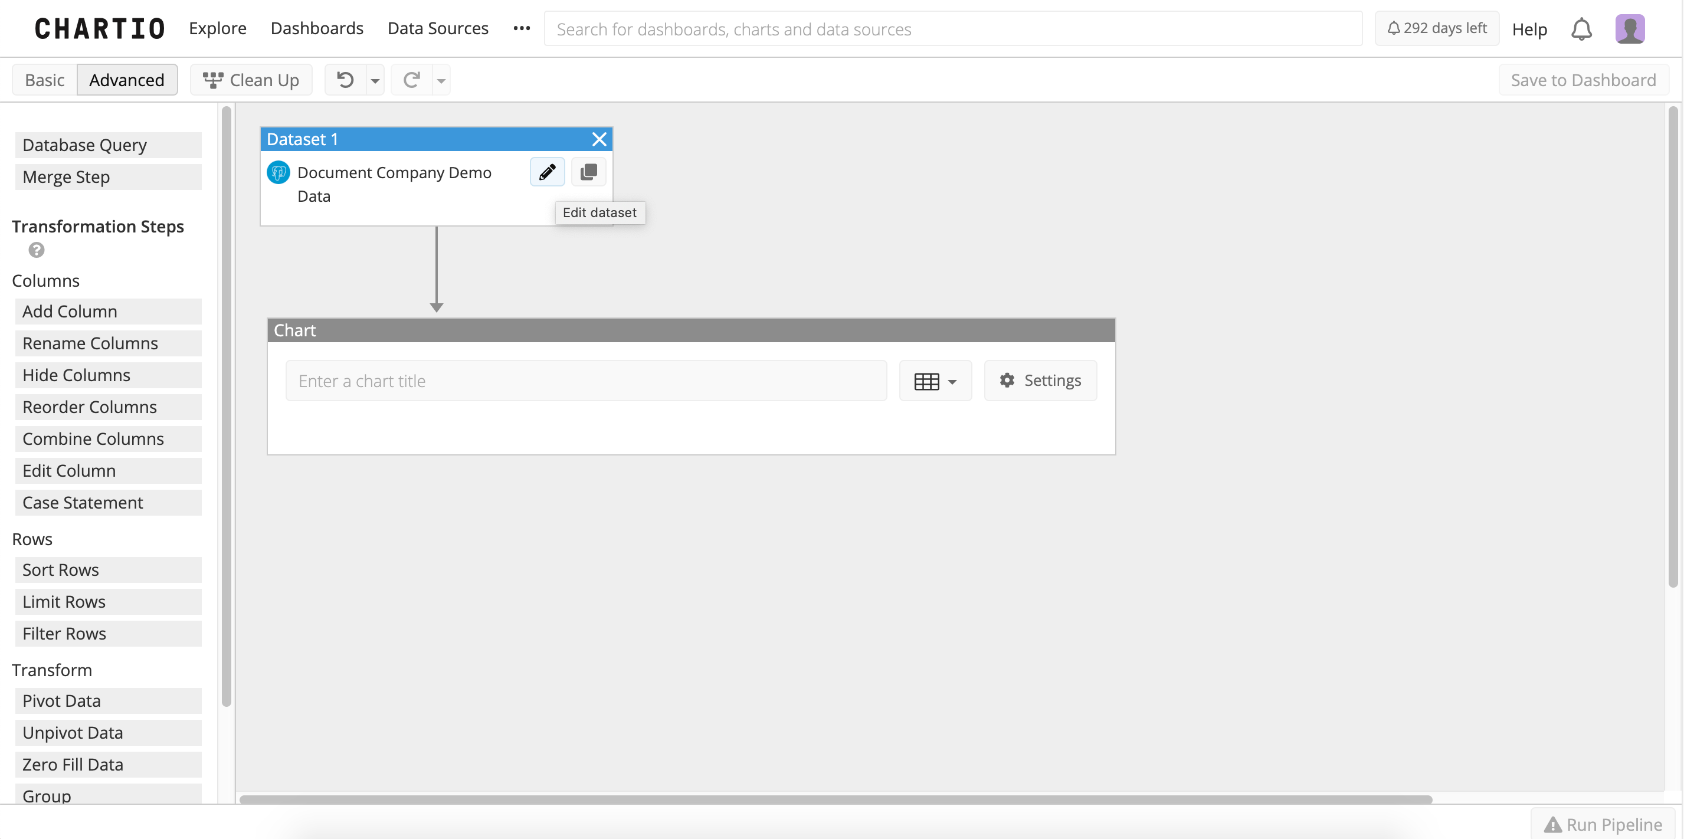The width and height of the screenshot is (1684, 839).
Task: Select Pivot Data step
Action: 109,700
